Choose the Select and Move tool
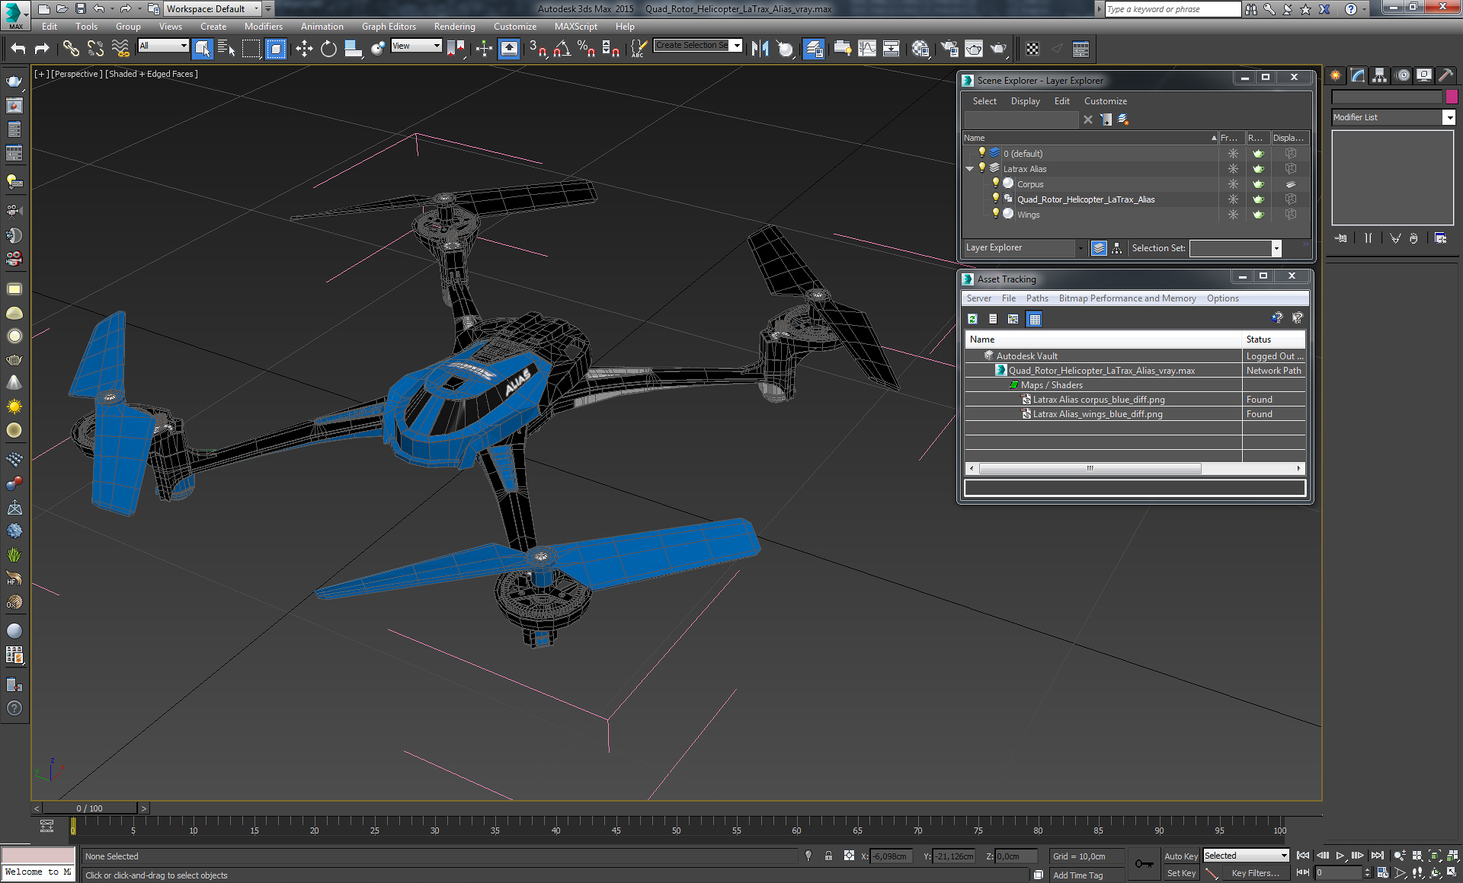The width and height of the screenshot is (1463, 883). click(x=304, y=49)
